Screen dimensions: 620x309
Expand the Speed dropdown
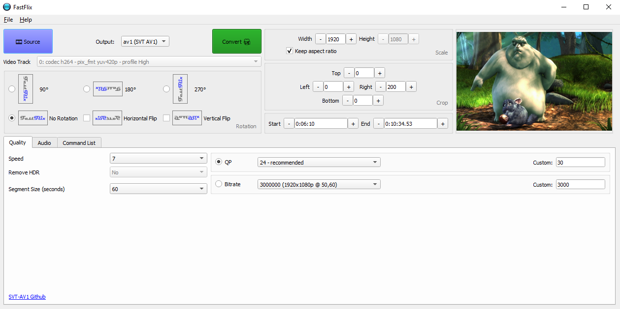click(158, 159)
